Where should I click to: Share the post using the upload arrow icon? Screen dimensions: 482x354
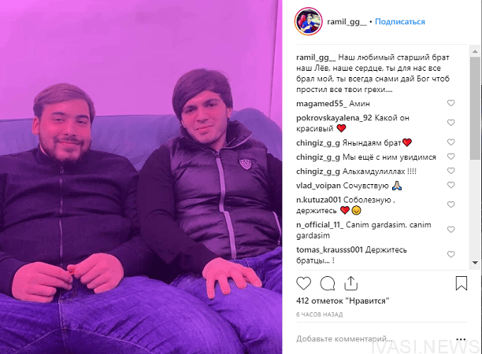click(x=350, y=283)
